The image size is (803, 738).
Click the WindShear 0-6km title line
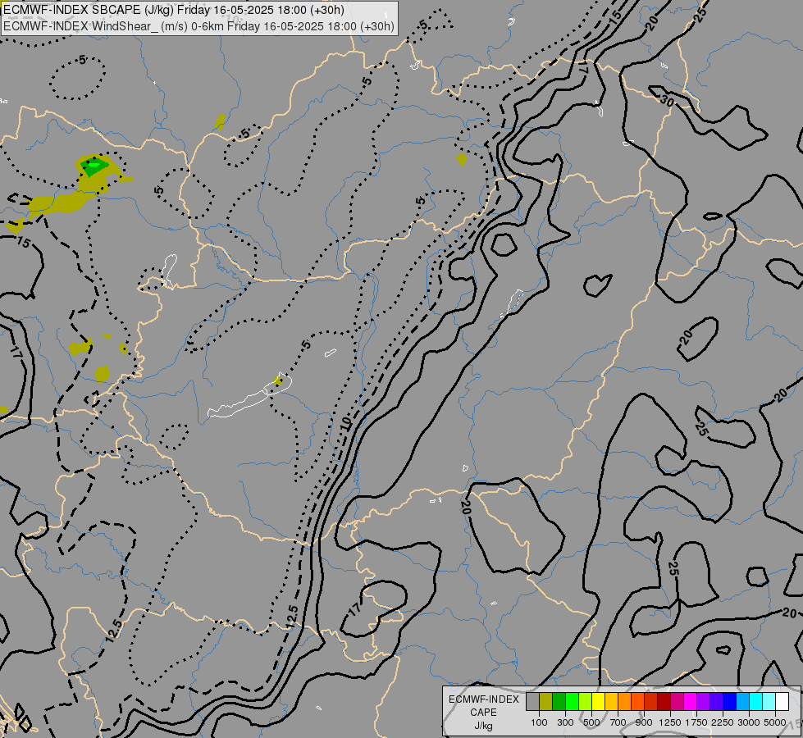[198, 26]
